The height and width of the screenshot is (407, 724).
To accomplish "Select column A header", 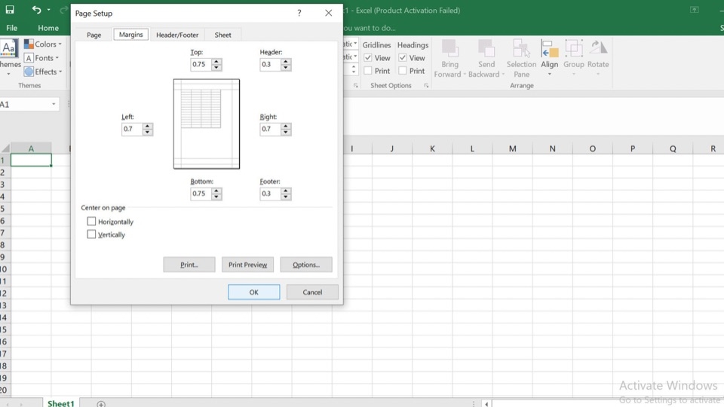I will tap(31, 148).
